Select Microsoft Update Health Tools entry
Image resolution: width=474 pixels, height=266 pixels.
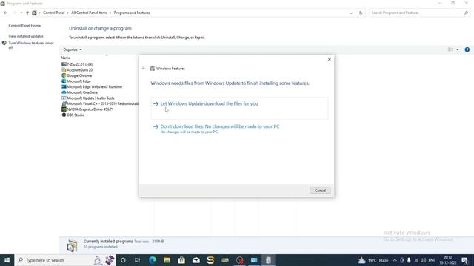[90, 98]
